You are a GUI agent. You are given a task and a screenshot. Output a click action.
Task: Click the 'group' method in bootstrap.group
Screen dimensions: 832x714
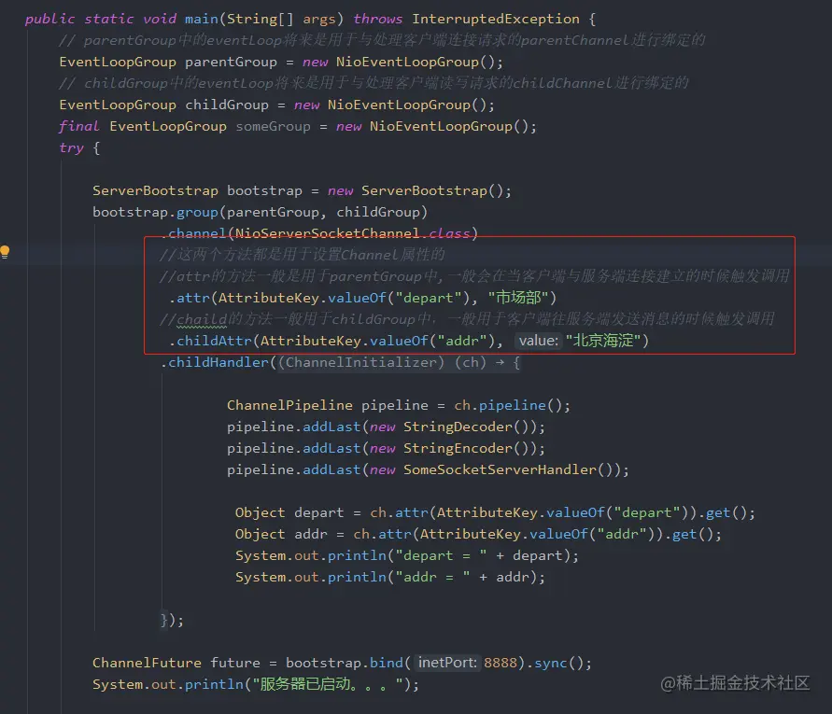coord(197,212)
